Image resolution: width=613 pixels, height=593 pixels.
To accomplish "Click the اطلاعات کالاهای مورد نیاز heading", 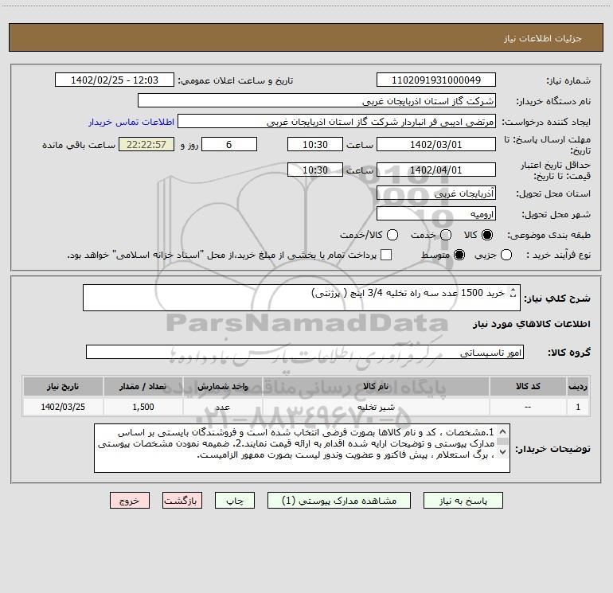I will [x=531, y=324].
